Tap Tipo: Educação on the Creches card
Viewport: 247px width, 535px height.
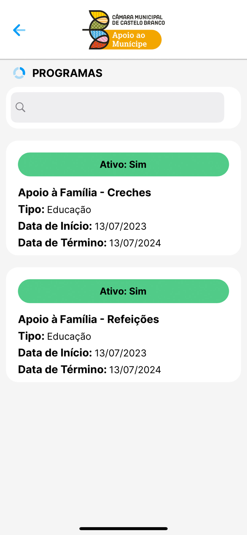[x=55, y=210]
